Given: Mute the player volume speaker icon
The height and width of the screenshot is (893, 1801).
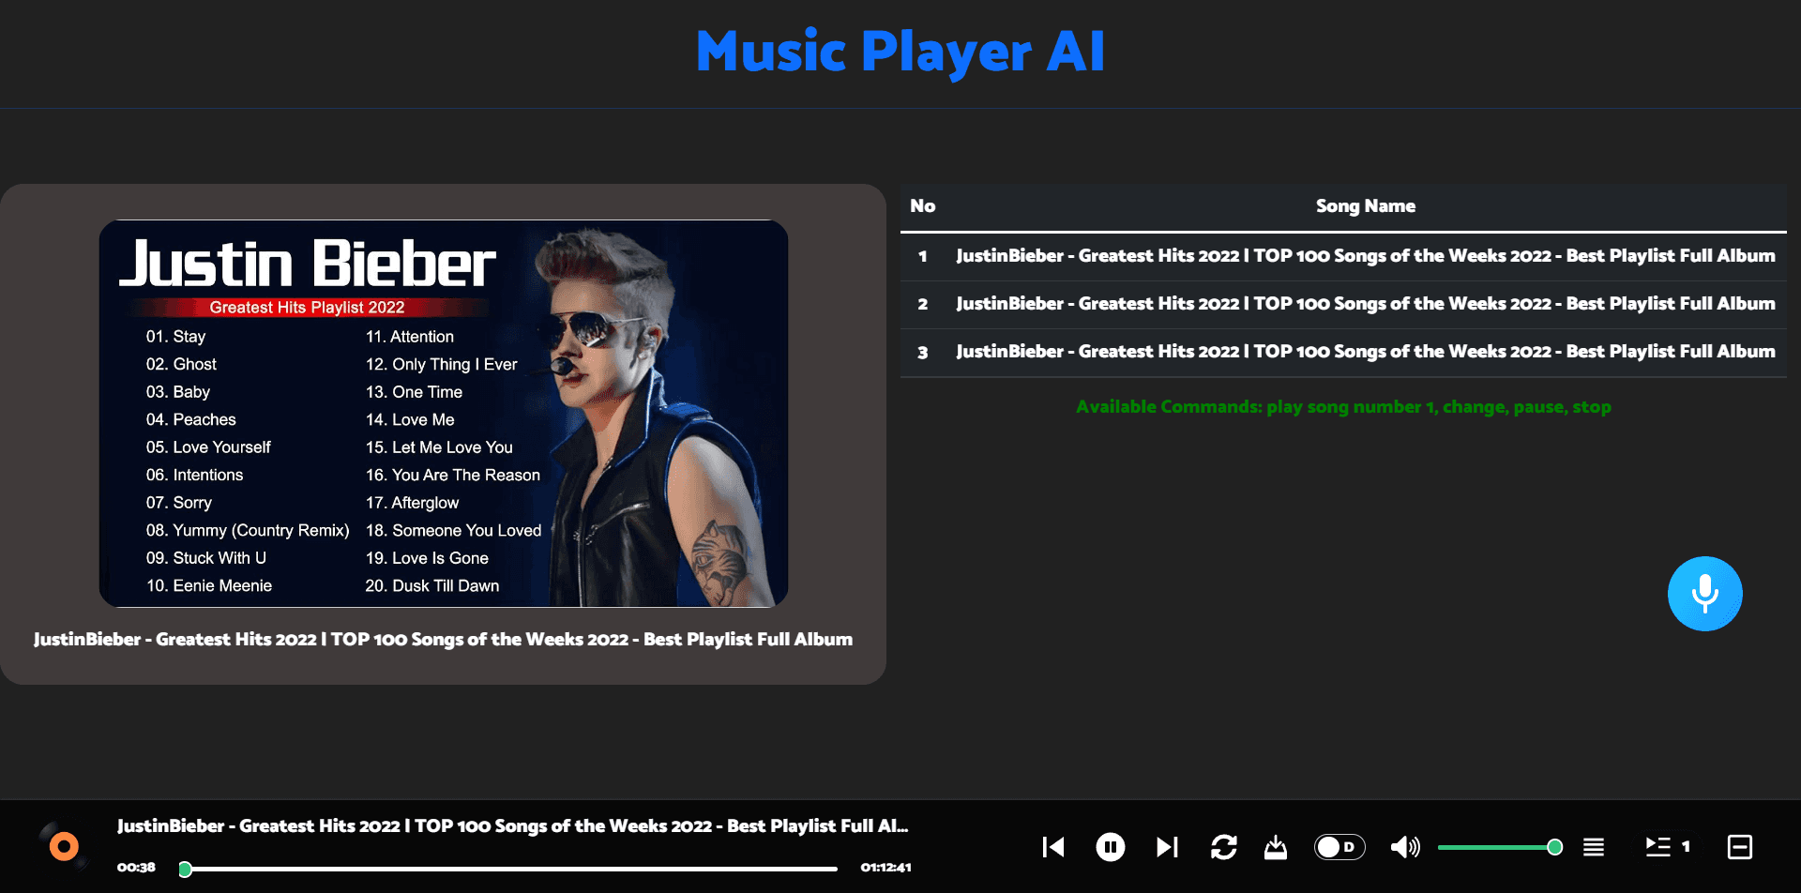Looking at the screenshot, I should (1405, 847).
